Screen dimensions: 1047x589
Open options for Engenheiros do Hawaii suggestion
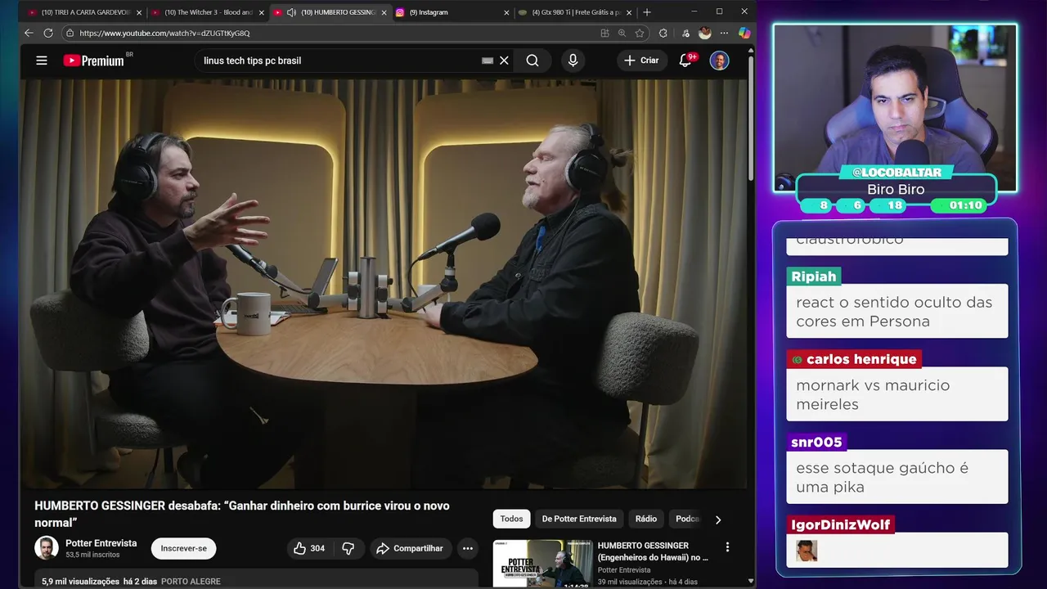[x=727, y=547]
